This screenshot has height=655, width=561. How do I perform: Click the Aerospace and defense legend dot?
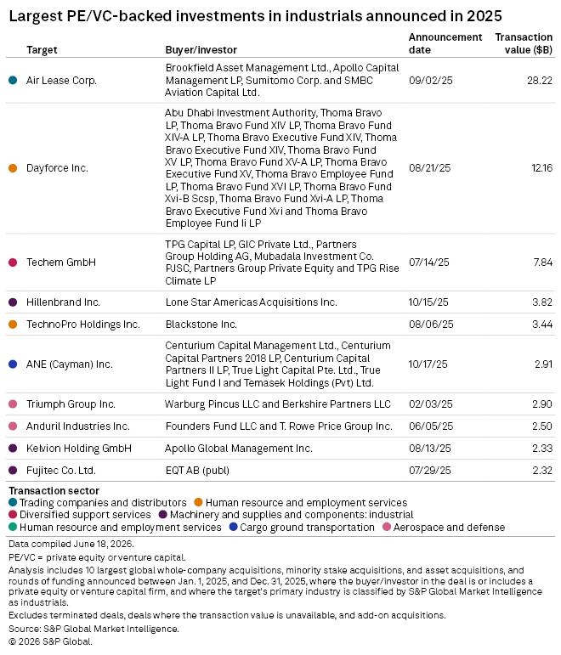click(387, 527)
